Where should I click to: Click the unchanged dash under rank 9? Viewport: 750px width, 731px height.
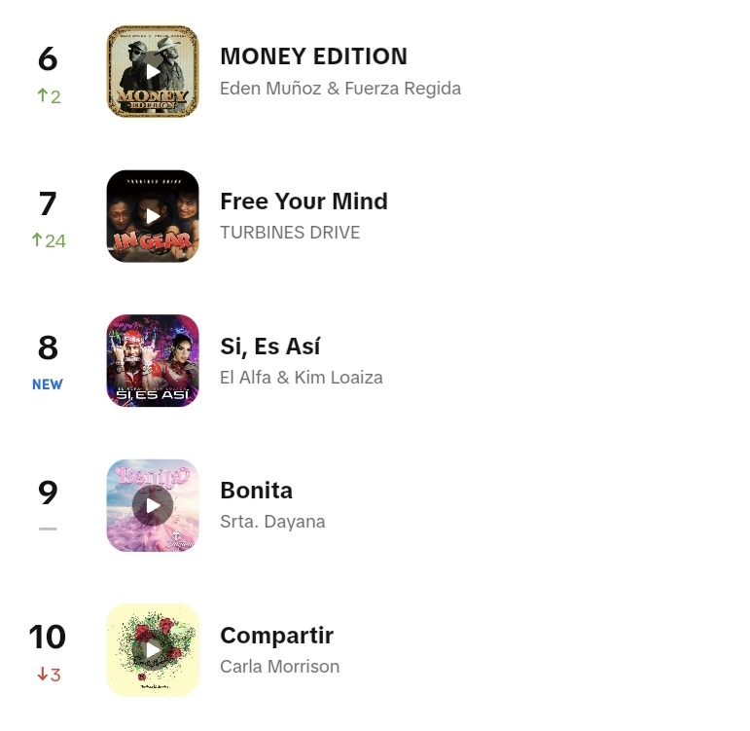[x=48, y=529]
